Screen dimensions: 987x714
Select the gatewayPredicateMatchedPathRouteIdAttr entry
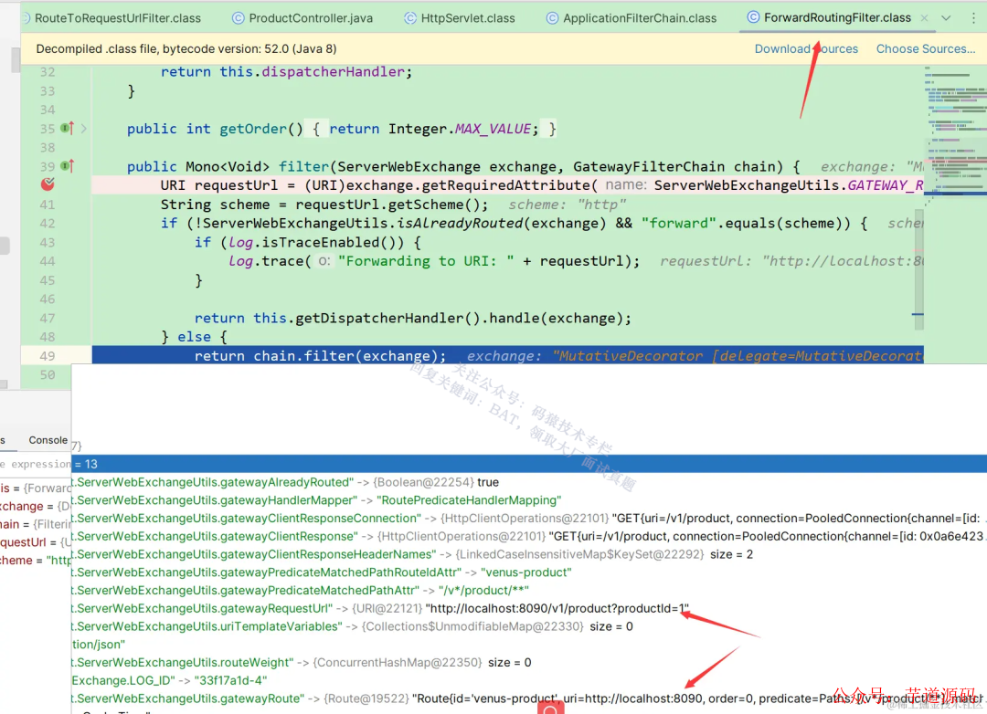(x=322, y=572)
